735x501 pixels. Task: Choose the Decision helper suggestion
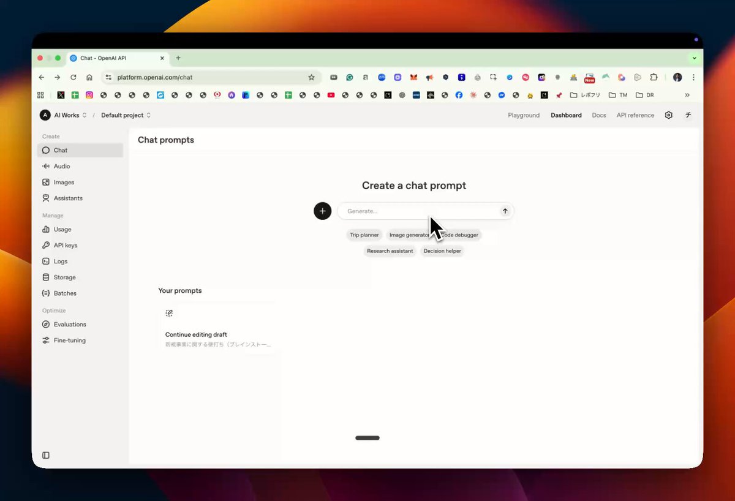point(442,250)
